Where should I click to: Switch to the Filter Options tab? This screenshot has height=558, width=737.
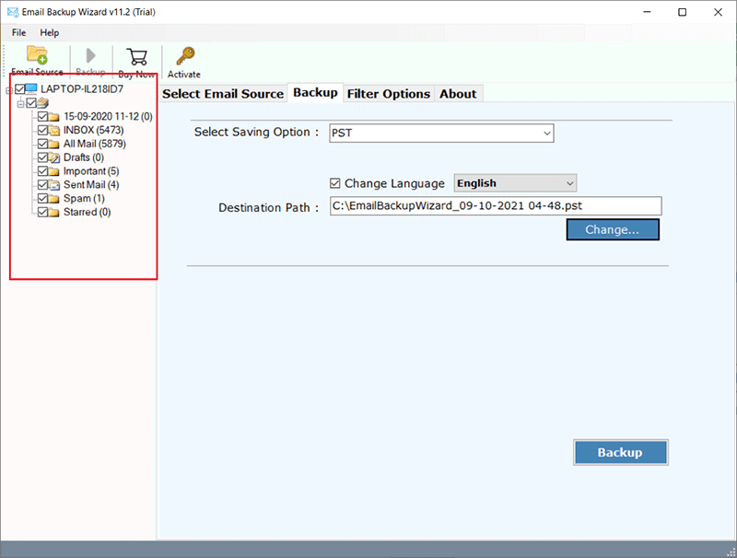tap(389, 93)
